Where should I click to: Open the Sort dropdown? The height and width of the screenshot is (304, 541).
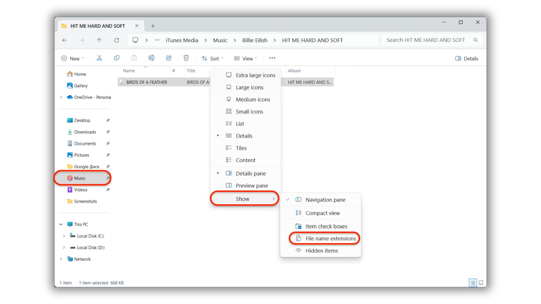point(212,58)
